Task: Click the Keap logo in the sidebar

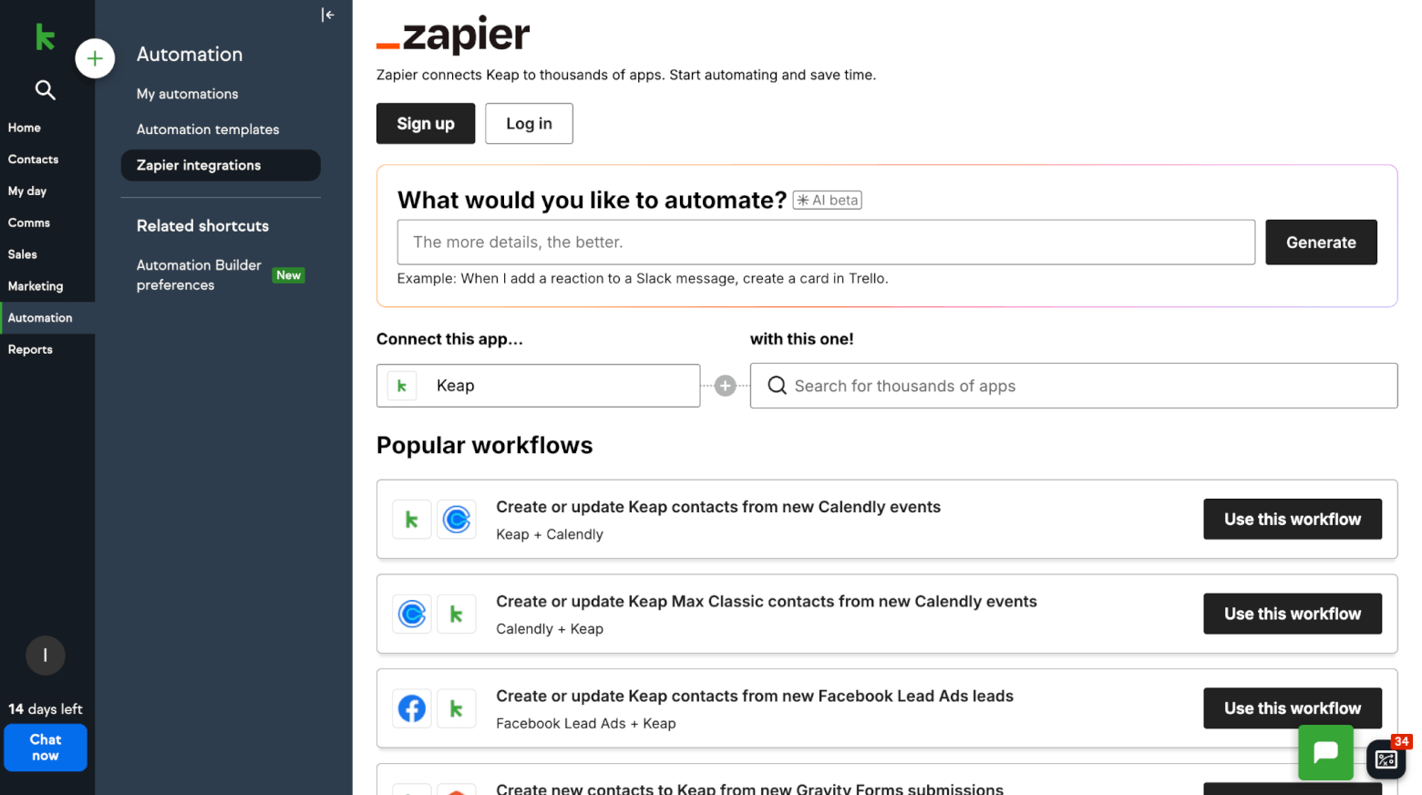Action: point(45,36)
